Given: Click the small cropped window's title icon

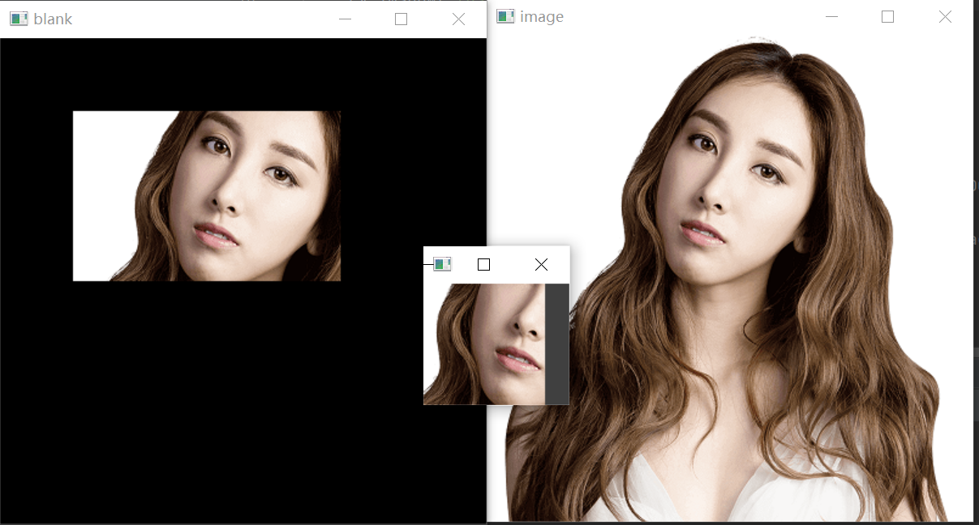Looking at the screenshot, I should click(442, 264).
